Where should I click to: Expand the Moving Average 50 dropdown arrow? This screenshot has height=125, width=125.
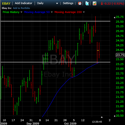pos(52,12)
